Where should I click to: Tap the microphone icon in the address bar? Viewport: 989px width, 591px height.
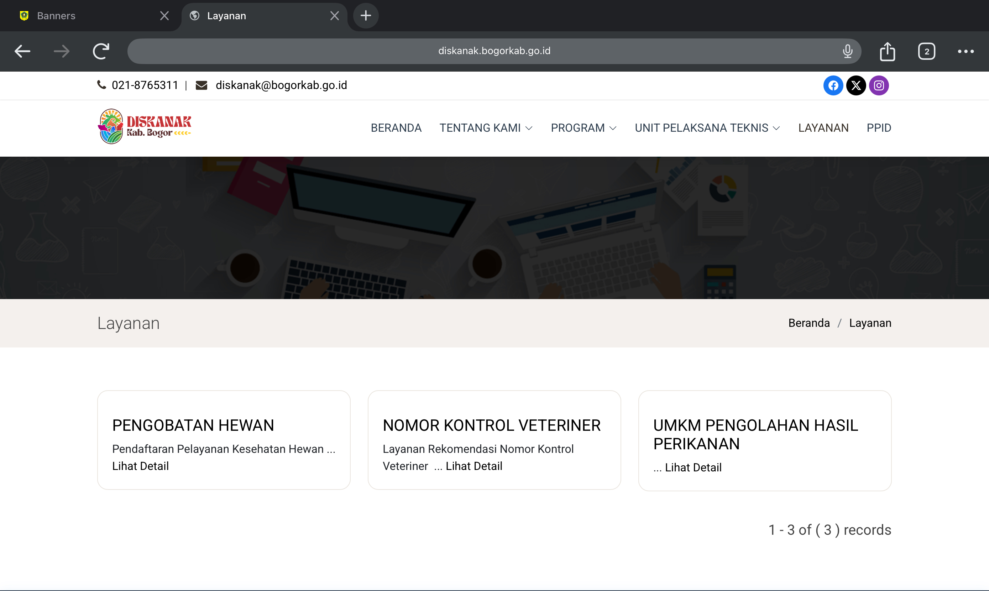click(x=847, y=51)
